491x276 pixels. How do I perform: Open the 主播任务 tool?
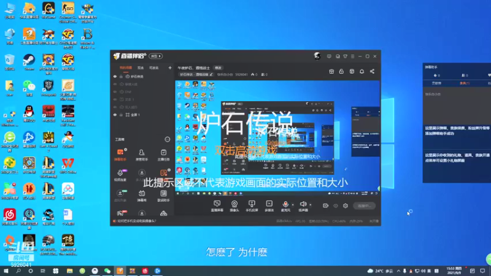163,155
